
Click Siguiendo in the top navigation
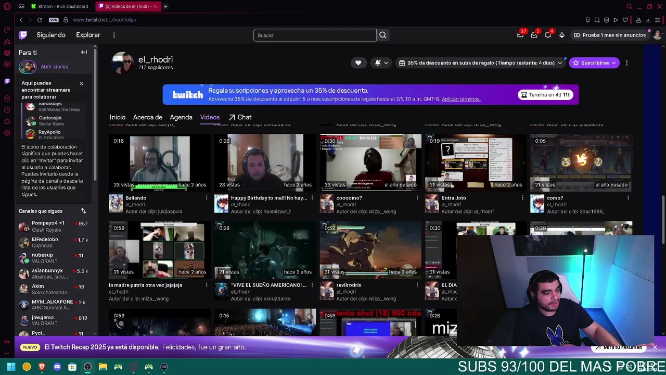click(x=51, y=35)
